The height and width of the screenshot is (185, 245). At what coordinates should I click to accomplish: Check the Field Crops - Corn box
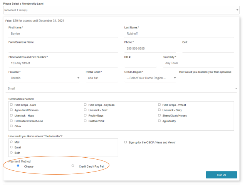click(11, 105)
